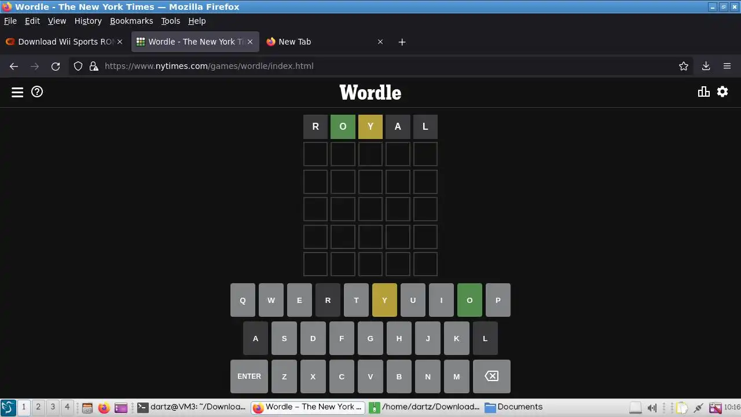Open the Firefox application menu
Screen dimensions: 741x417
pos(727,66)
